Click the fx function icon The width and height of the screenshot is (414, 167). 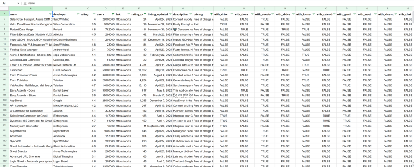click(25, 3)
